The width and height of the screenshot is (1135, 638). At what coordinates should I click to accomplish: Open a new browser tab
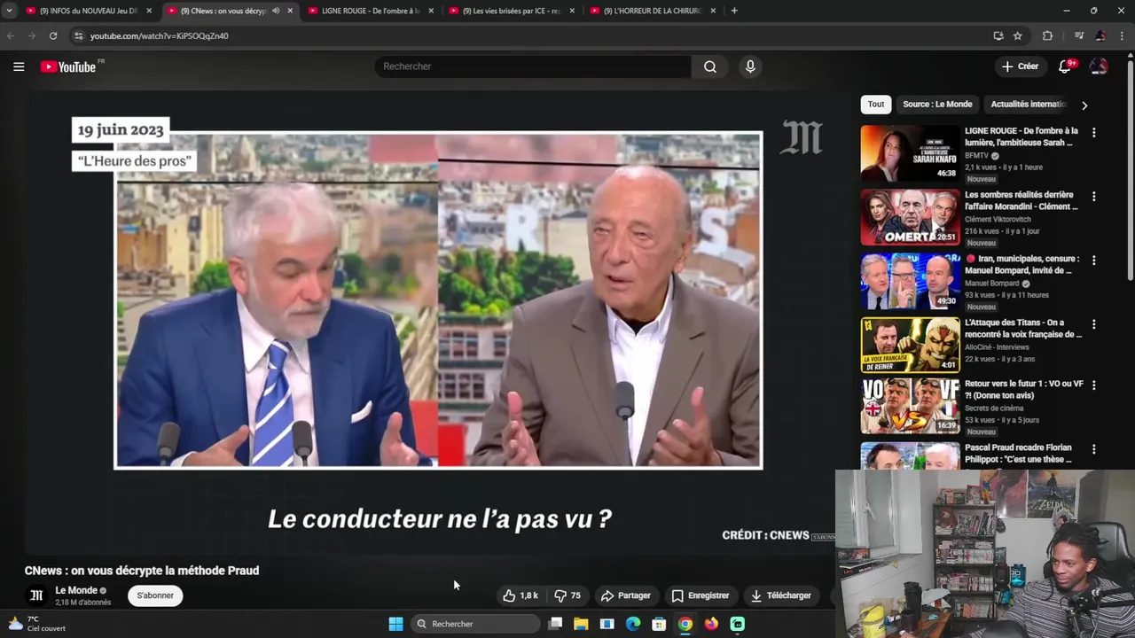coord(734,11)
